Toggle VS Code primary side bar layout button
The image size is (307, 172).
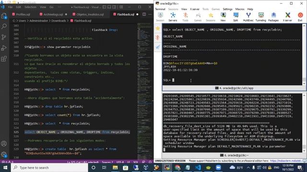click(104, 7)
